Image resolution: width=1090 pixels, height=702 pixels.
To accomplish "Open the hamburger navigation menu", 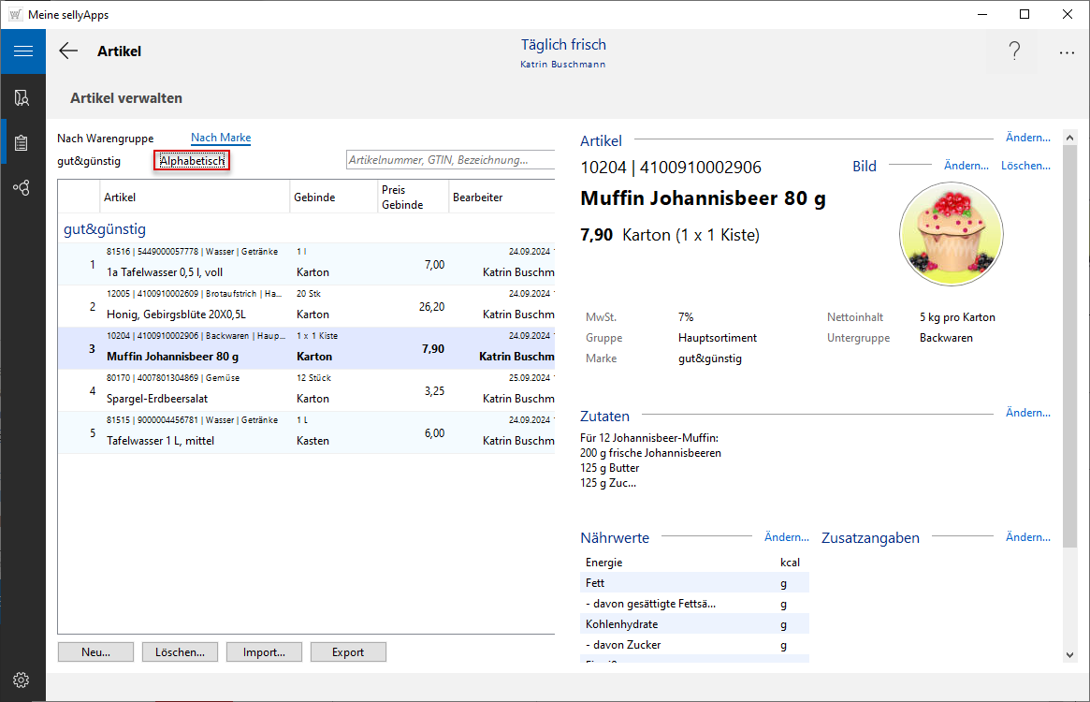I will click(x=22, y=51).
